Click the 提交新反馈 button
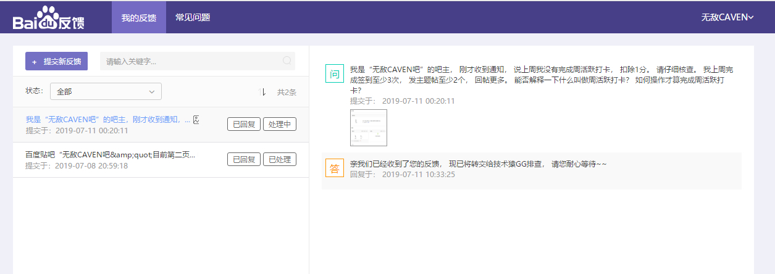 pyautogui.click(x=56, y=61)
